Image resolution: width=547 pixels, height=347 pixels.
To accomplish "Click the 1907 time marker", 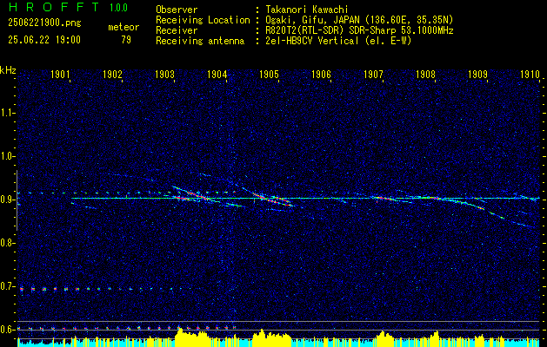I will coord(373,74).
